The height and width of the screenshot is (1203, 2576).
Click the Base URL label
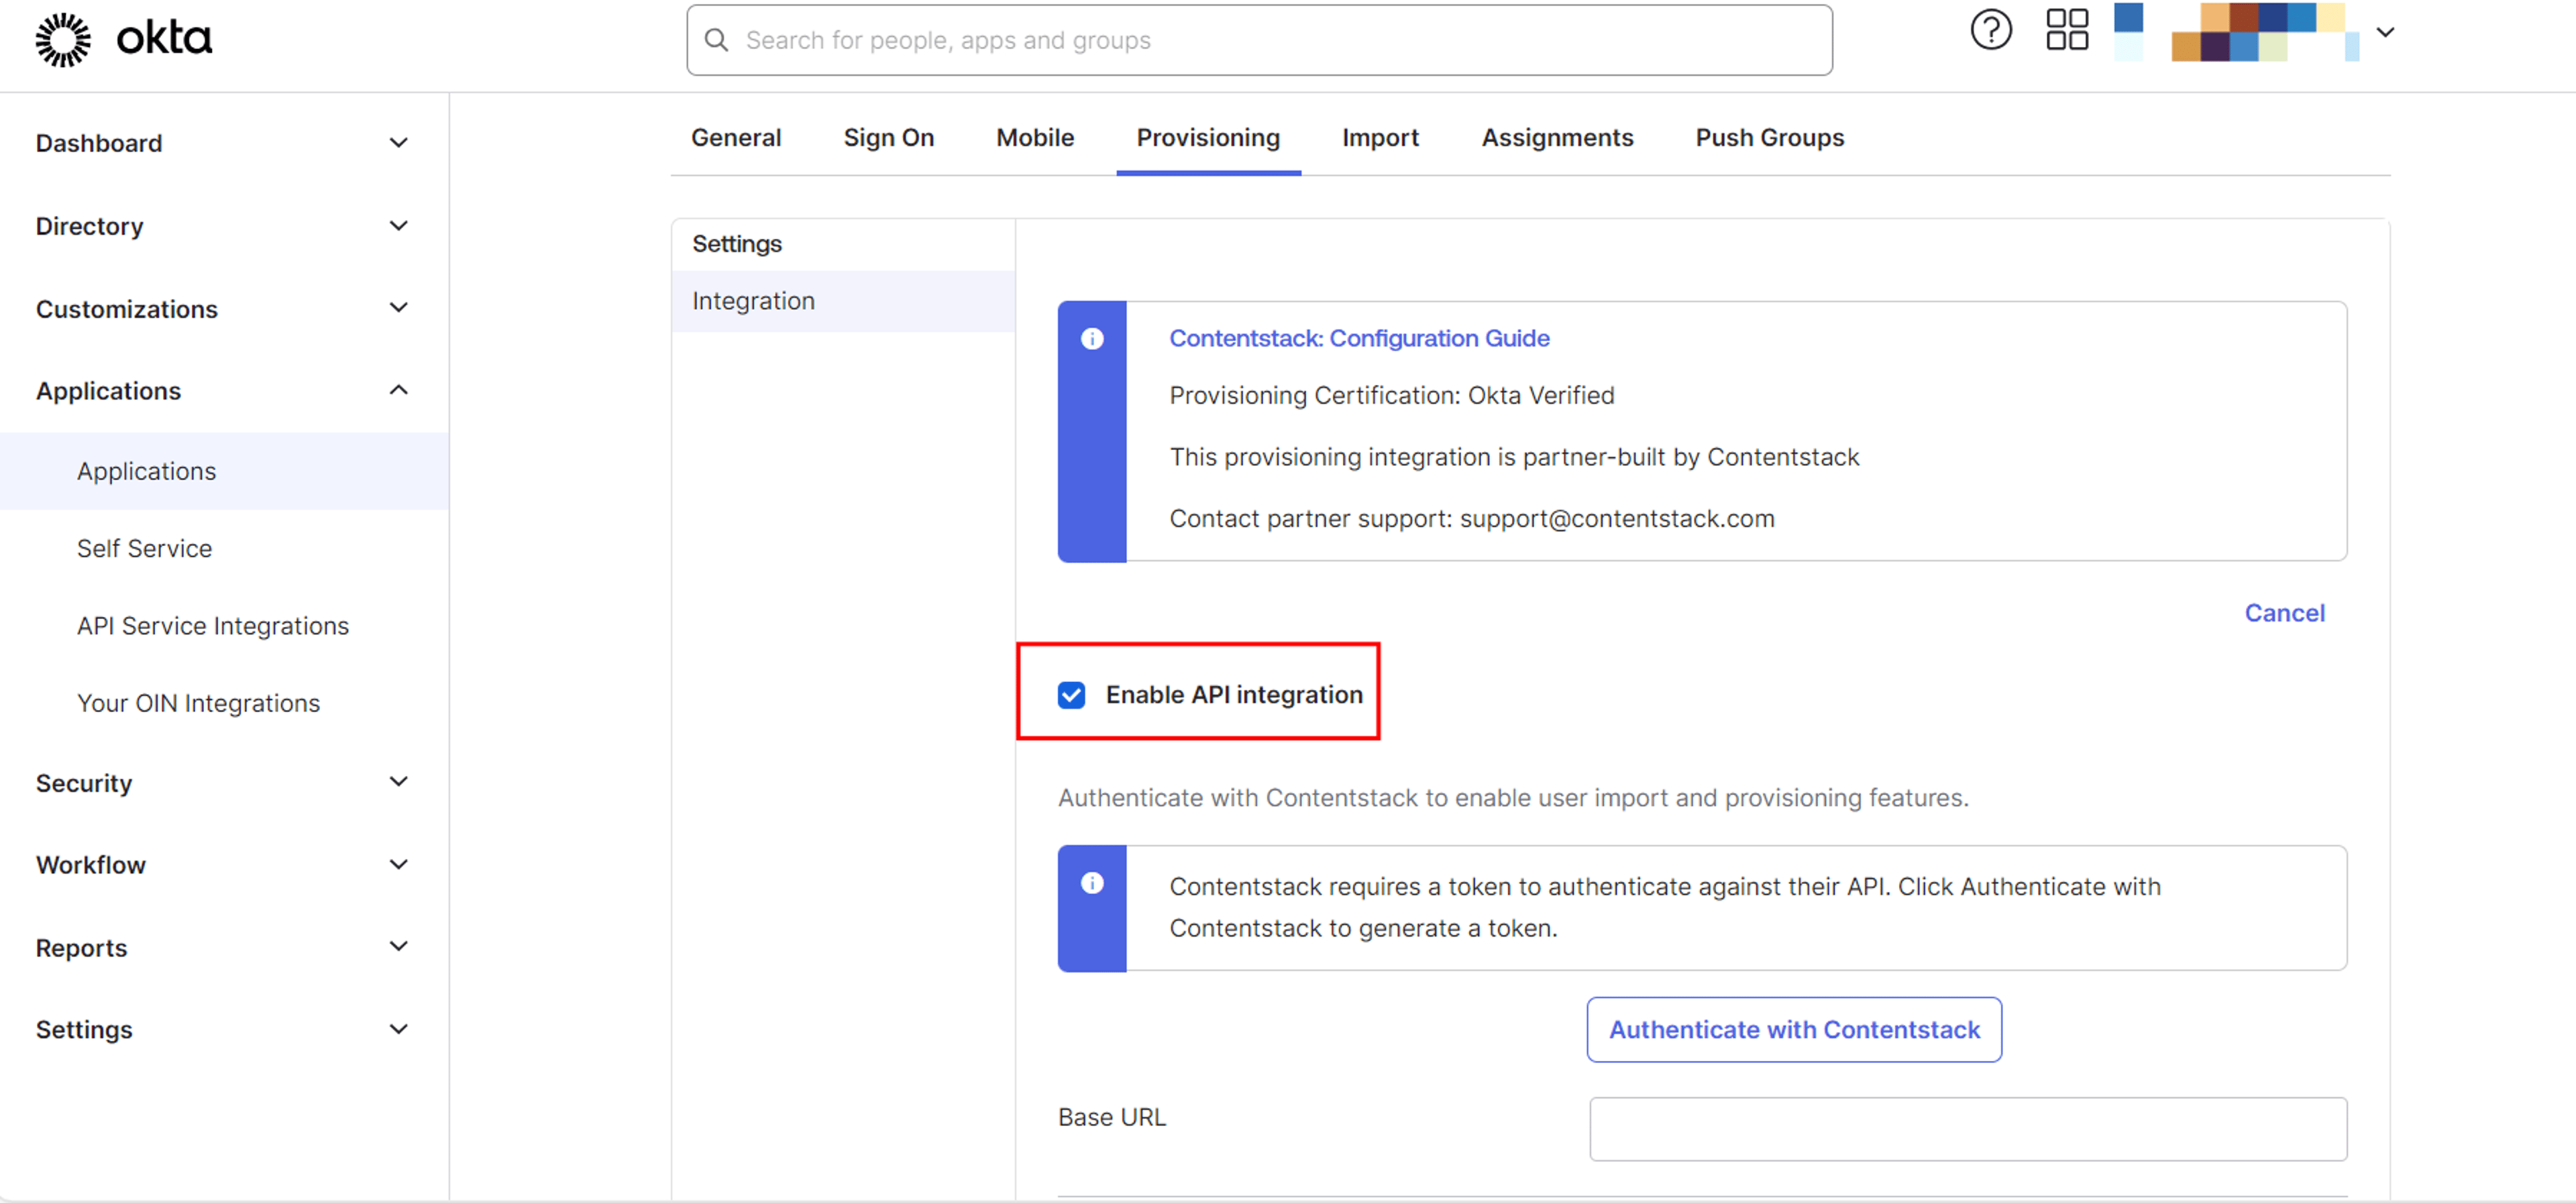1111,1117
